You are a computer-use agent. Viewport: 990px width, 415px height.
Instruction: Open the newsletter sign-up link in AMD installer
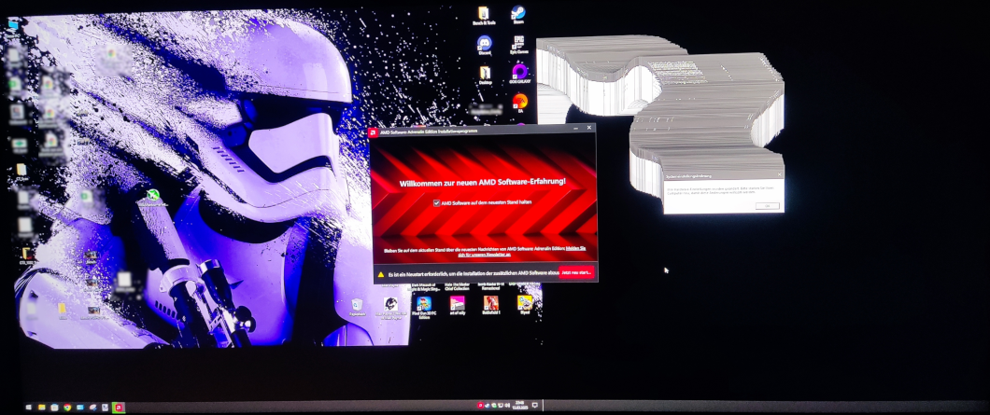(x=521, y=251)
